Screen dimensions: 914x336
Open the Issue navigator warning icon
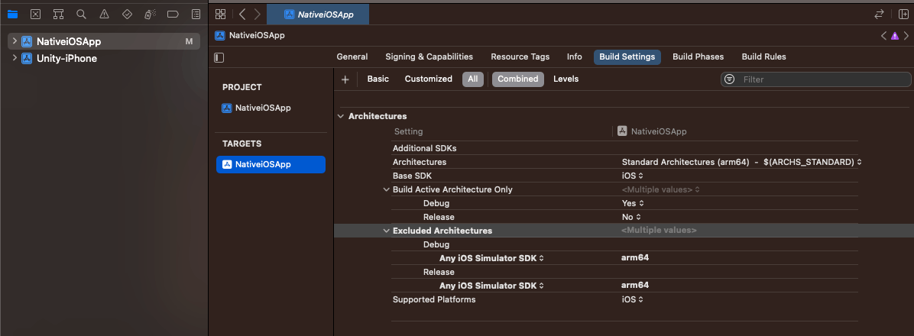point(105,14)
